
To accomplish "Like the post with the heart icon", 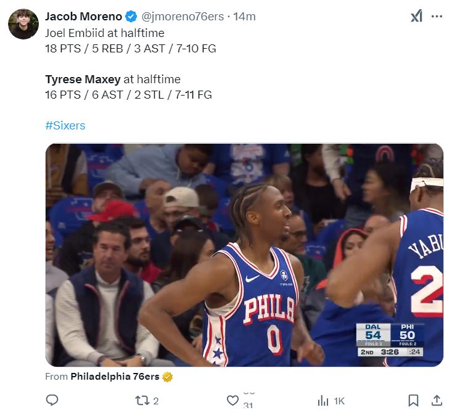I will coord(232,401).
